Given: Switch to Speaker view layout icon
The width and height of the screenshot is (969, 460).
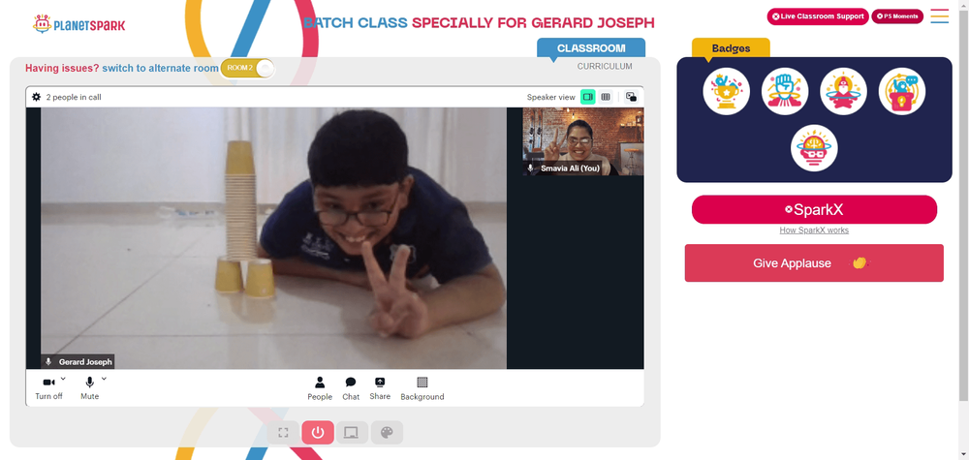Looking at the screenshot, I should [588, 97].
